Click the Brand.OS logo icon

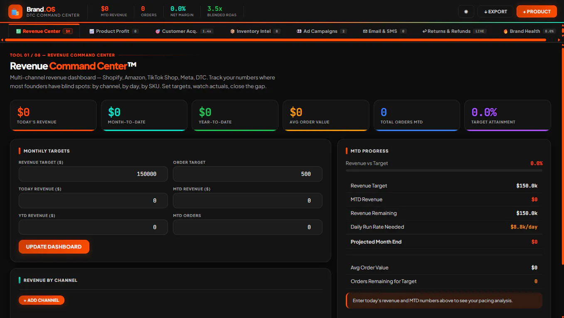[15, 12]
